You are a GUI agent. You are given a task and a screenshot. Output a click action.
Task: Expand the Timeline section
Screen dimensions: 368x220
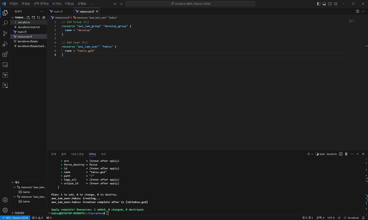[20, 213]
